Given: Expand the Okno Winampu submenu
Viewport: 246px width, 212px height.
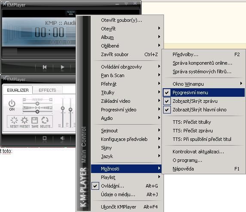Looking at the screenshot, I should point(204,84).
